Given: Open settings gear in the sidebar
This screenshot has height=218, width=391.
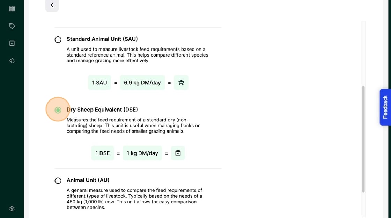Looking at the screenshot, I should pyautogui.click(x=12, y=209).
